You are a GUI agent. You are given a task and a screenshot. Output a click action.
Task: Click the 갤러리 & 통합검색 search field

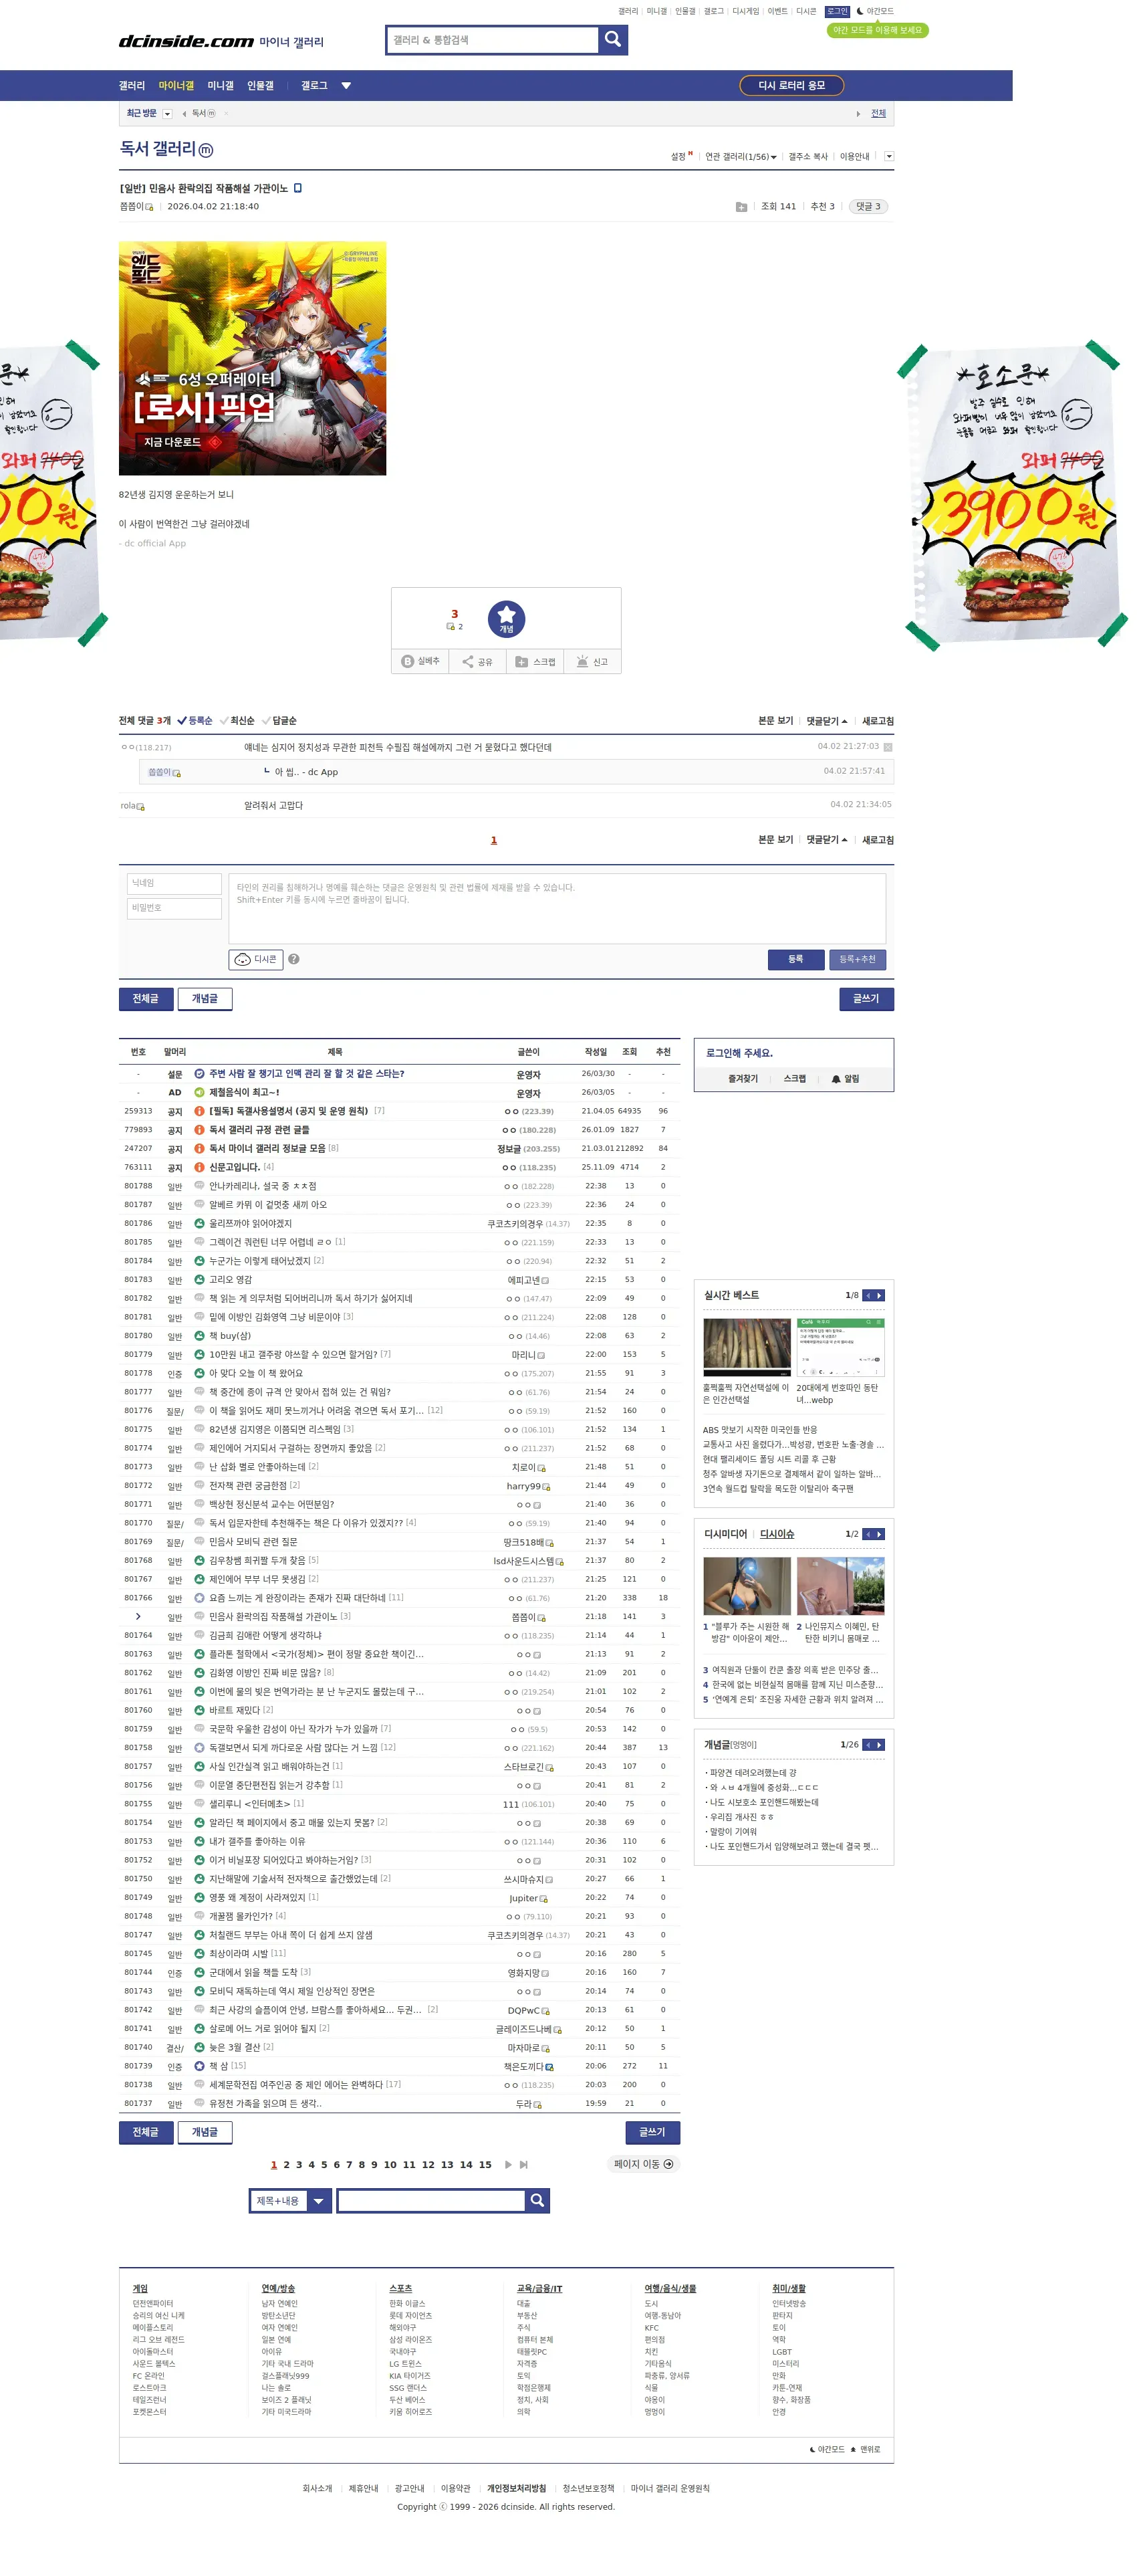493,39
